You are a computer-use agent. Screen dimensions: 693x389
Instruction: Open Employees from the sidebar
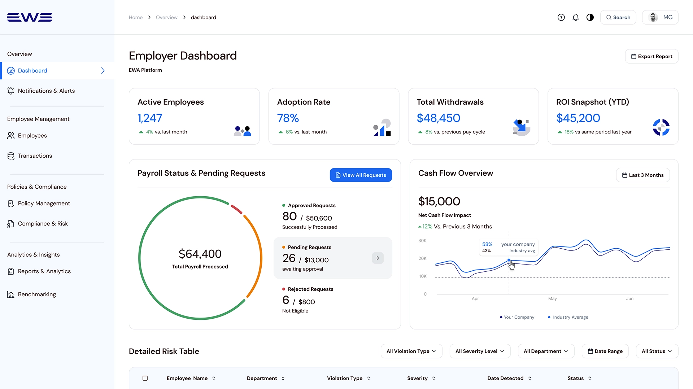pyautogui.click(x=32, y=136)
